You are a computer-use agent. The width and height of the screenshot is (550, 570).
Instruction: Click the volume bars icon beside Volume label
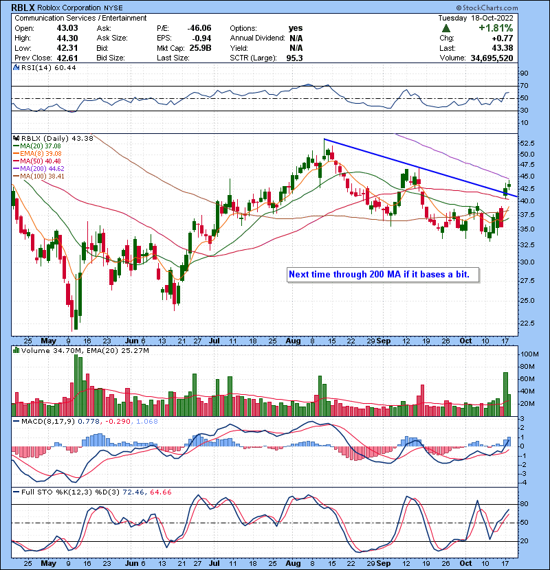[x=16, y=350]
